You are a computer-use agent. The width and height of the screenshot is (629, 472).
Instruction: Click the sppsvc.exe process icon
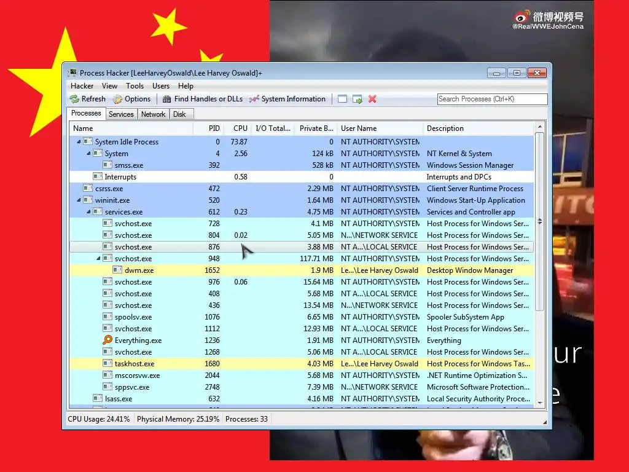coord(107,387)
